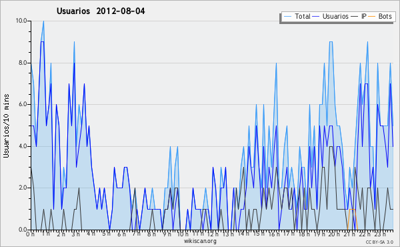The image size is (400, 247).
Task: Click the Total peak of 10 near 1 h
Action: (x=43, y=21)
